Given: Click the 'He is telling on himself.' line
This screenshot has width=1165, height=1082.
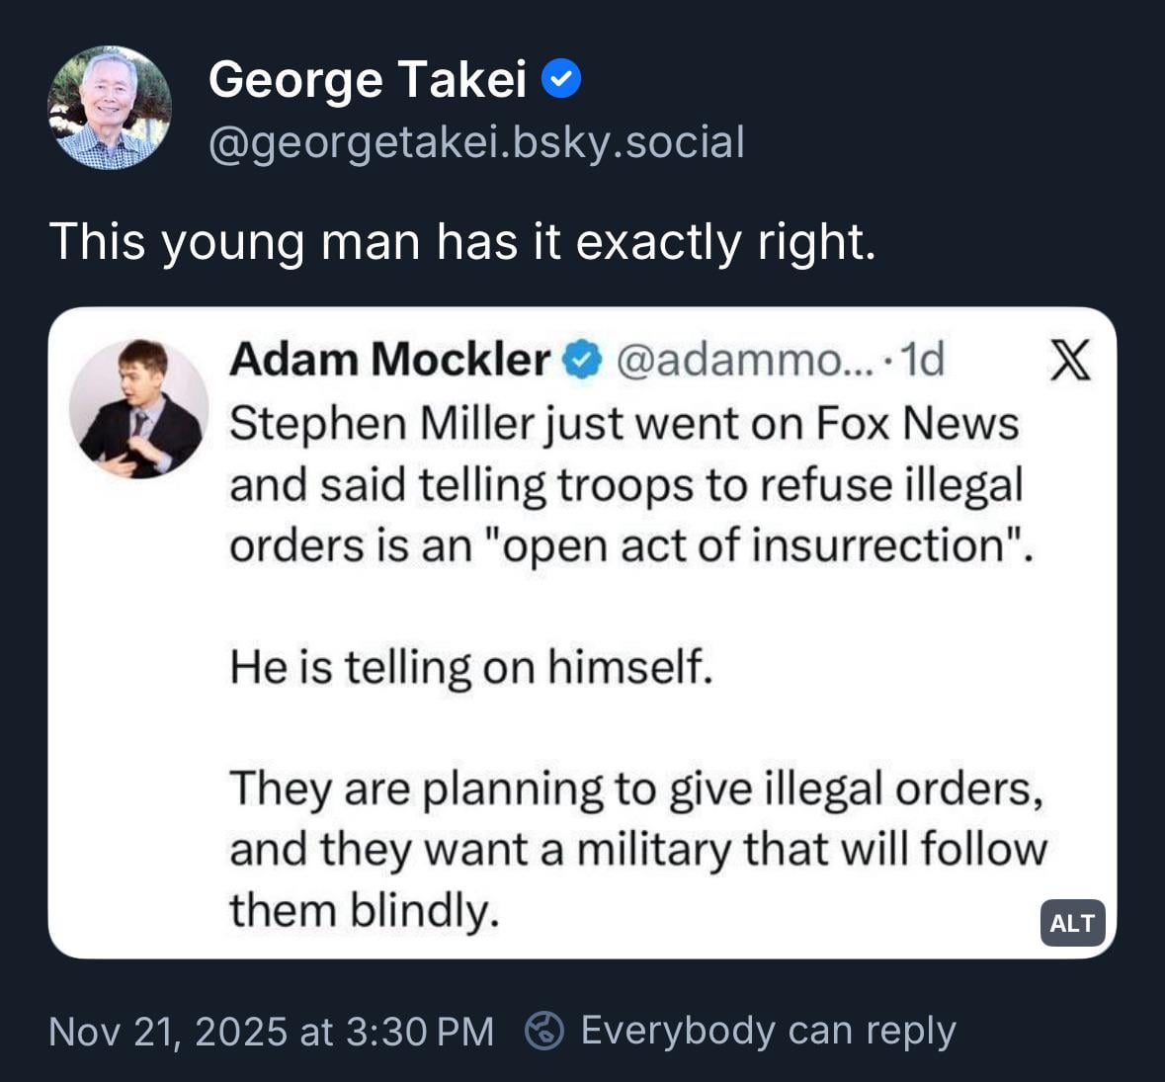Looking at the screenshot, I should [471, 667].
